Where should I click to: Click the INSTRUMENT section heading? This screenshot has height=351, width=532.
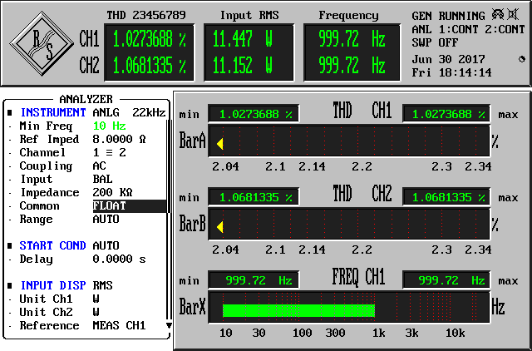pyautogui.click(x=53, y=112)
